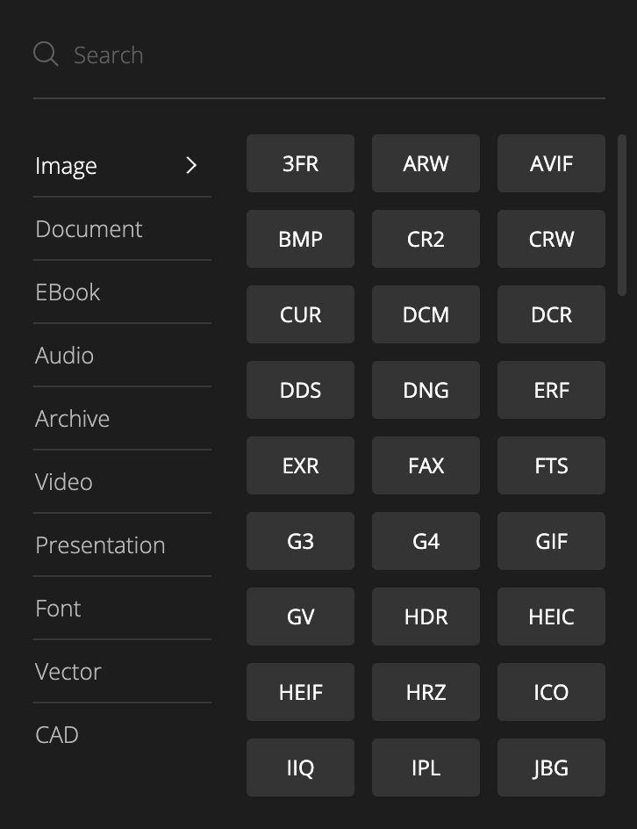
Task: Pick the FTS format
Action: [551, 465]
